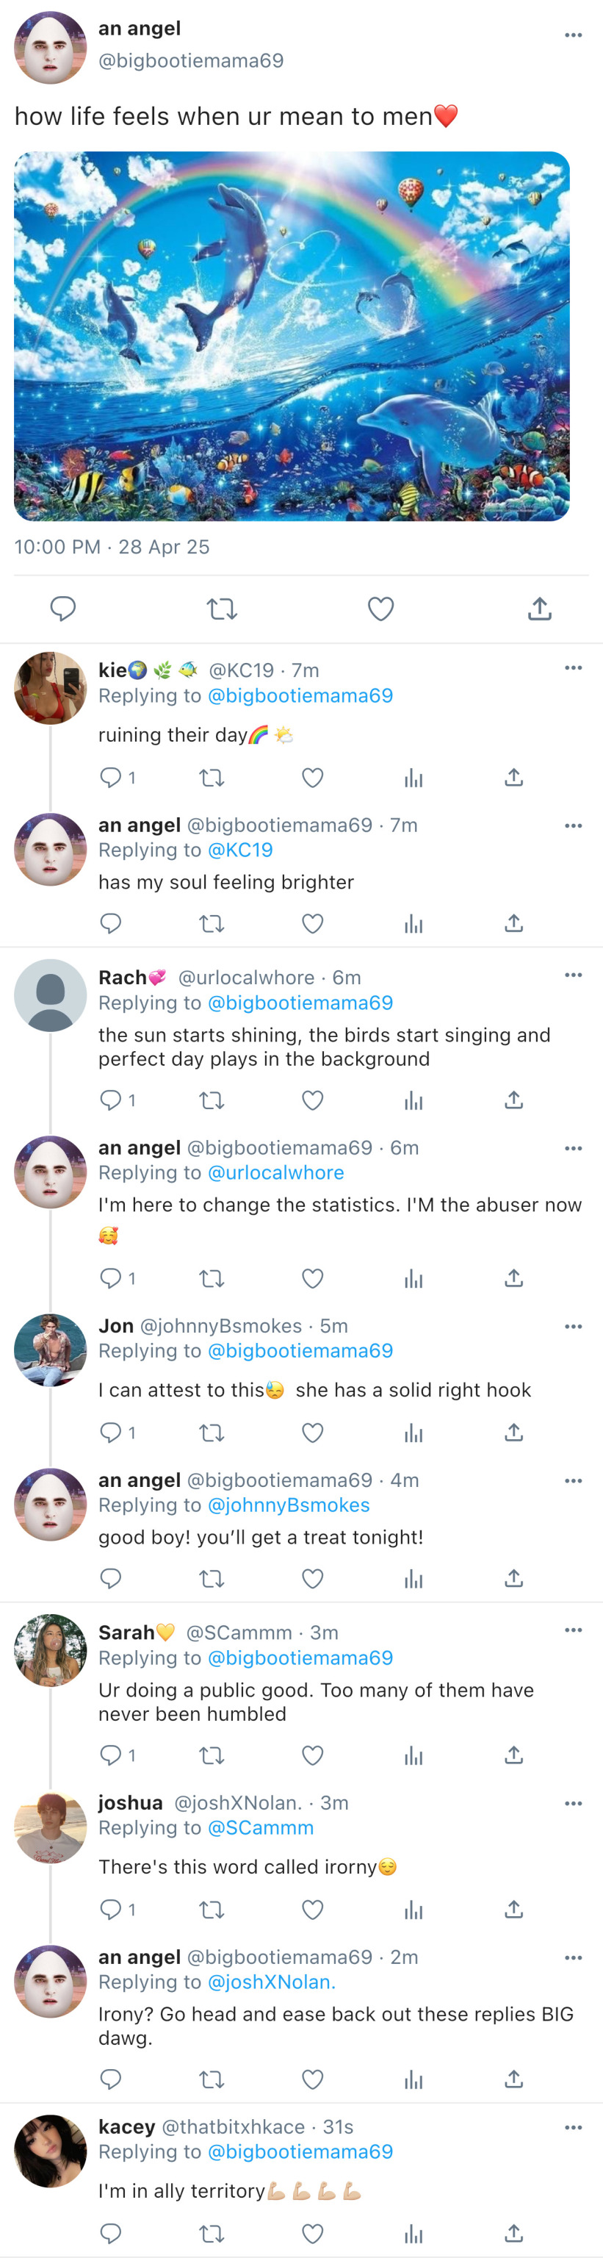
Task: Open the dolphin rainbow image
Action: (x=292, y=337)
